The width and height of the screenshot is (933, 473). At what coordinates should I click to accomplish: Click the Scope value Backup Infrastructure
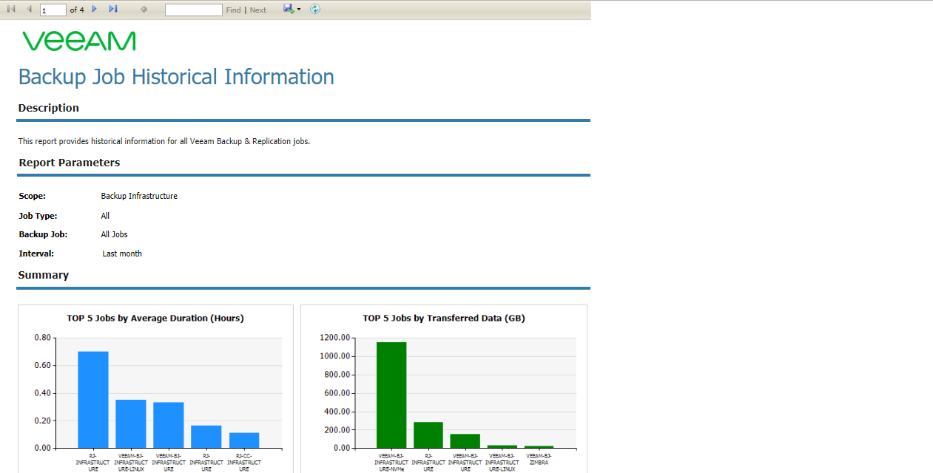pos(139,196)
